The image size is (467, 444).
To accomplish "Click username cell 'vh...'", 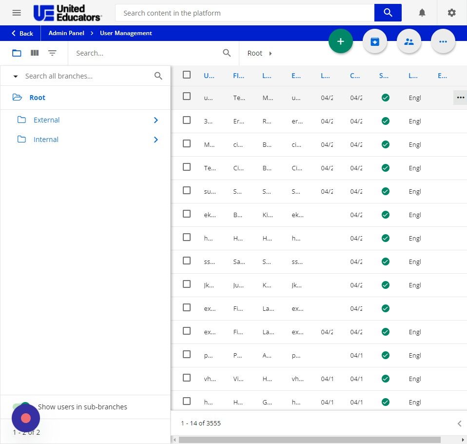I will pyautogui.click(x=210, y=379).
